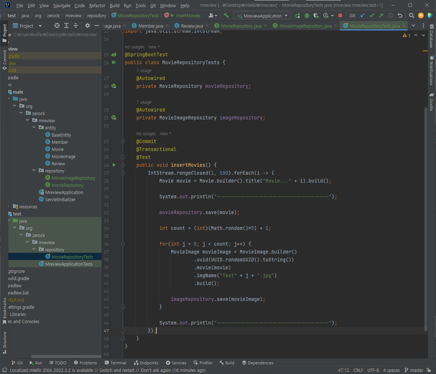Stop the running process red square
Viewport: 436px width, 374px height.
pyautogui.click(x=340, y=15)
